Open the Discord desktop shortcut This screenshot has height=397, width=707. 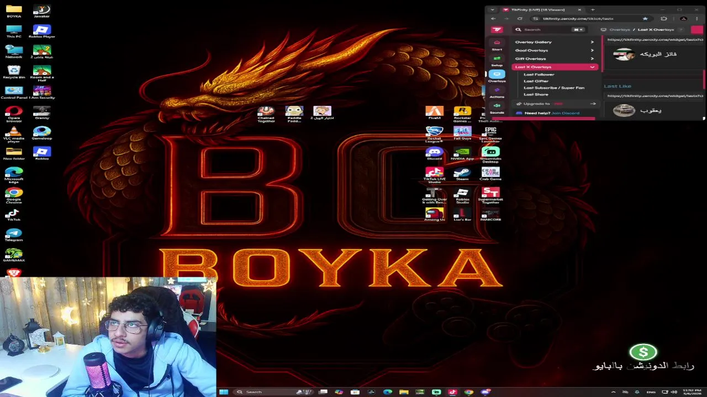(434, 154)
